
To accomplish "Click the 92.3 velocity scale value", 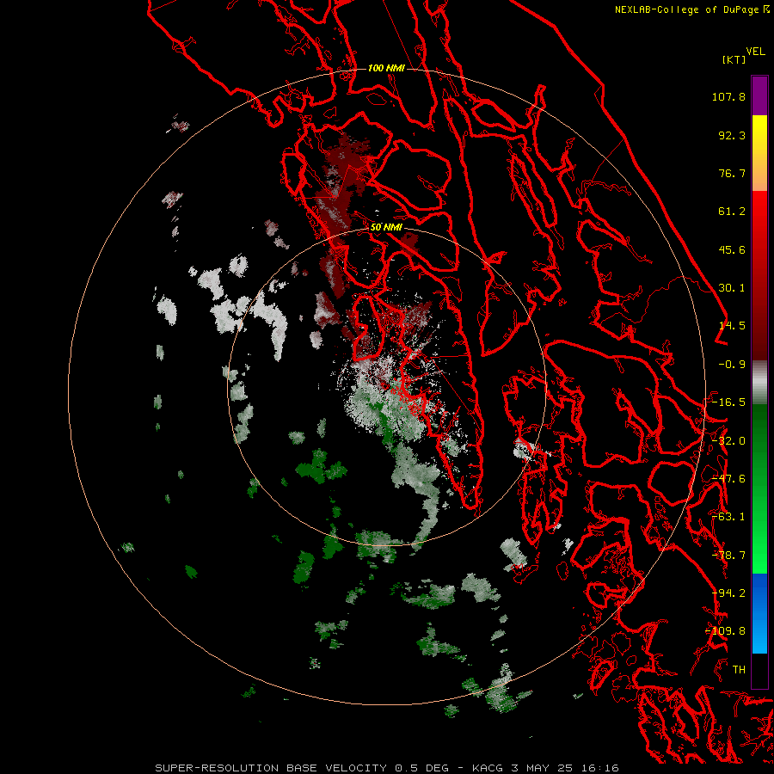I will (x=732, y=135).
